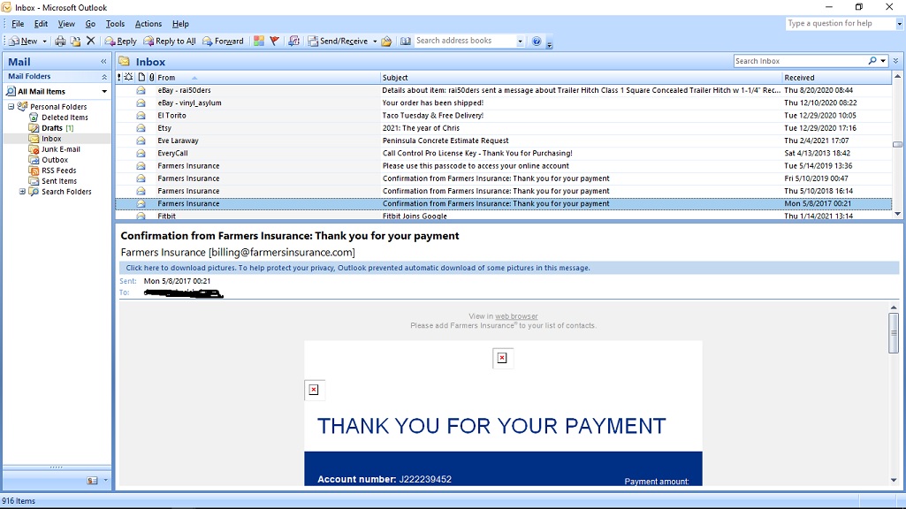This screenshot has height=509, width=906.
Task: Click the reading pane scrollbar thumb
Action: point(894,332)
